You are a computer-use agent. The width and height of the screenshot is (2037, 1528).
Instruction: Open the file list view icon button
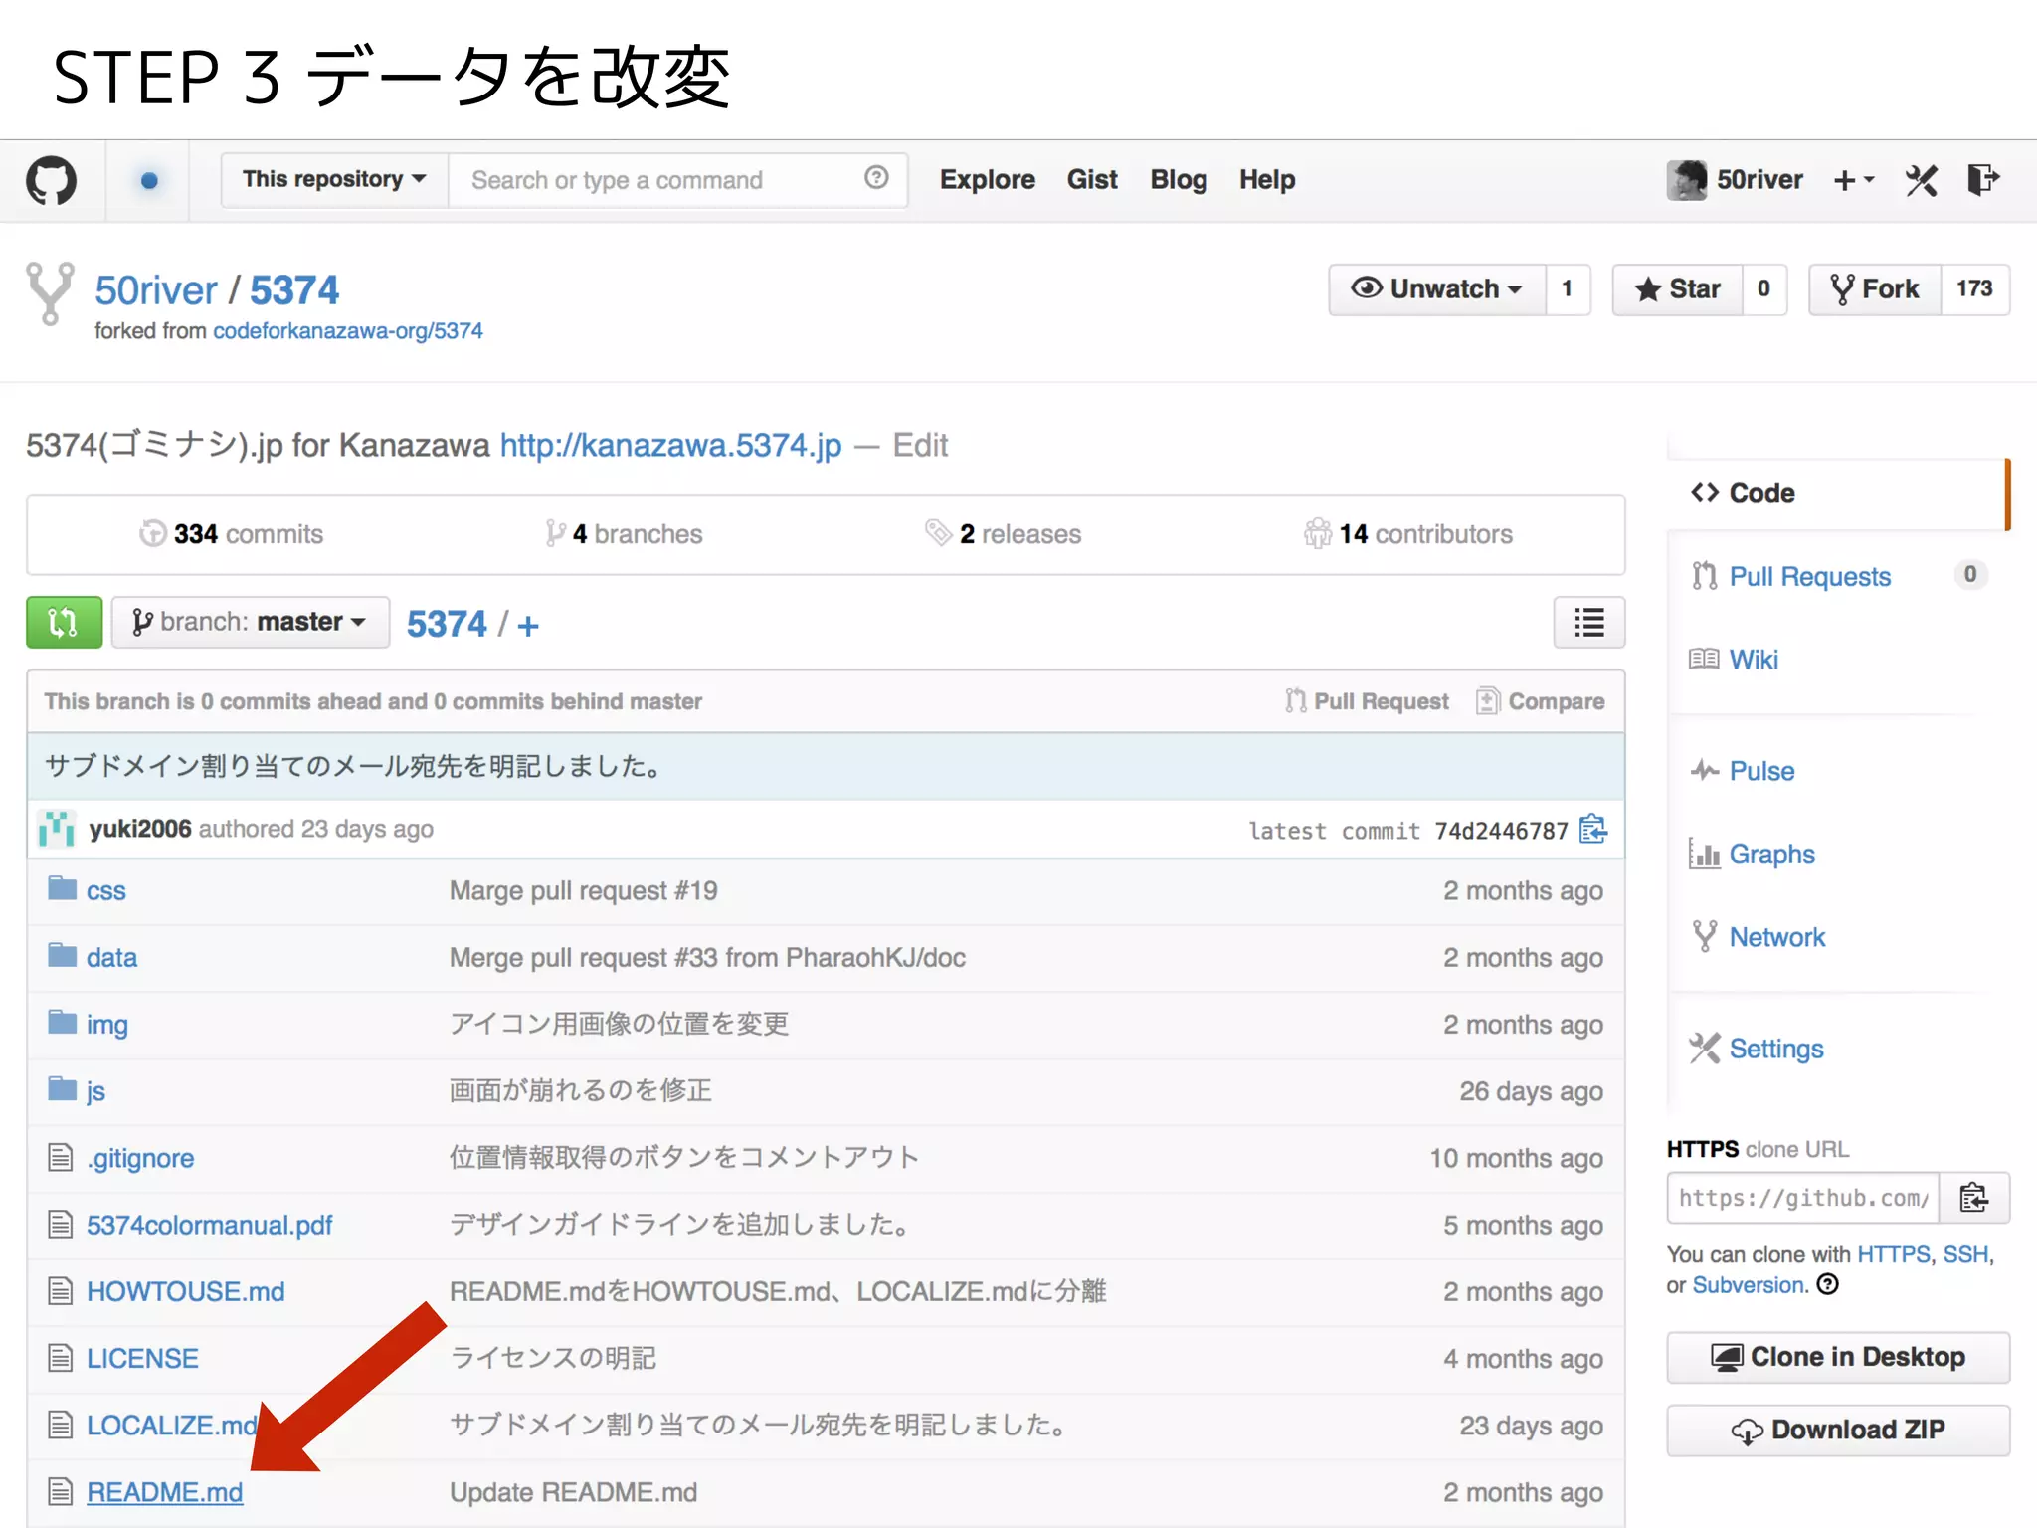click(1589, 623)
